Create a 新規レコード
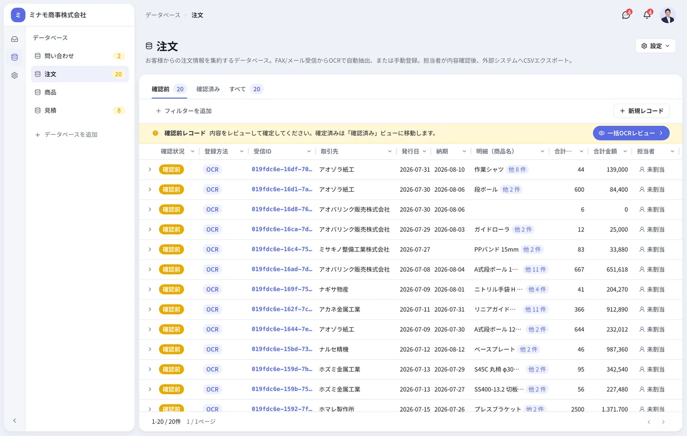The image size is (687, 436). [x=642, y=111]
